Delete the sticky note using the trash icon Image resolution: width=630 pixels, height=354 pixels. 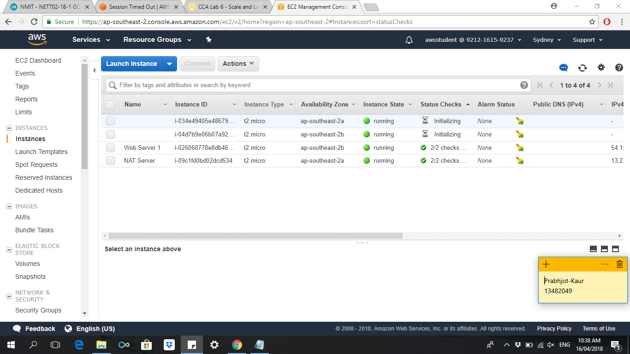619,264
